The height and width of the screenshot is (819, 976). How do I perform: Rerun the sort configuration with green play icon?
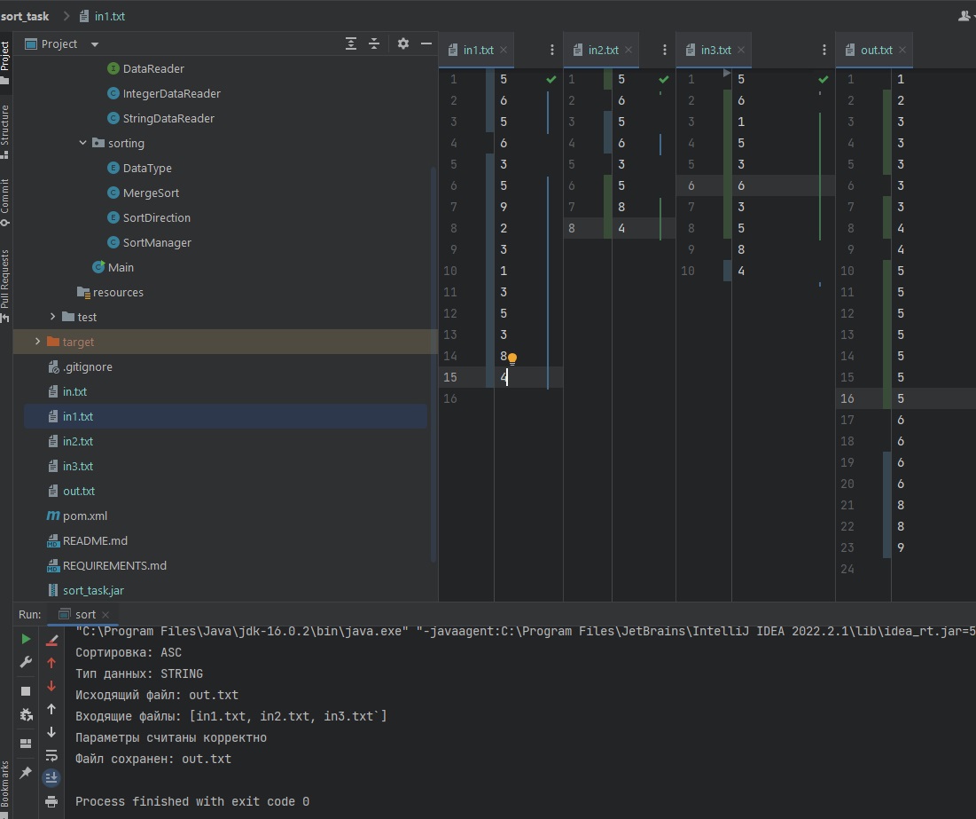click(26, 639)
